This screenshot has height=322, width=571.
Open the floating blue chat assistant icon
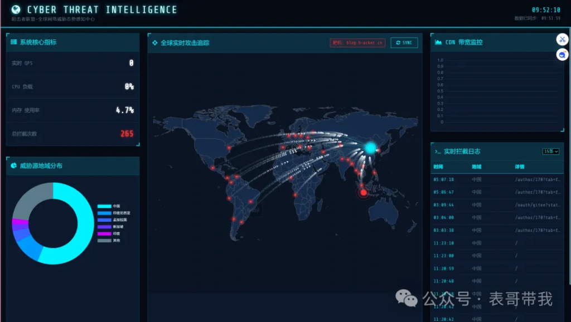562,55
